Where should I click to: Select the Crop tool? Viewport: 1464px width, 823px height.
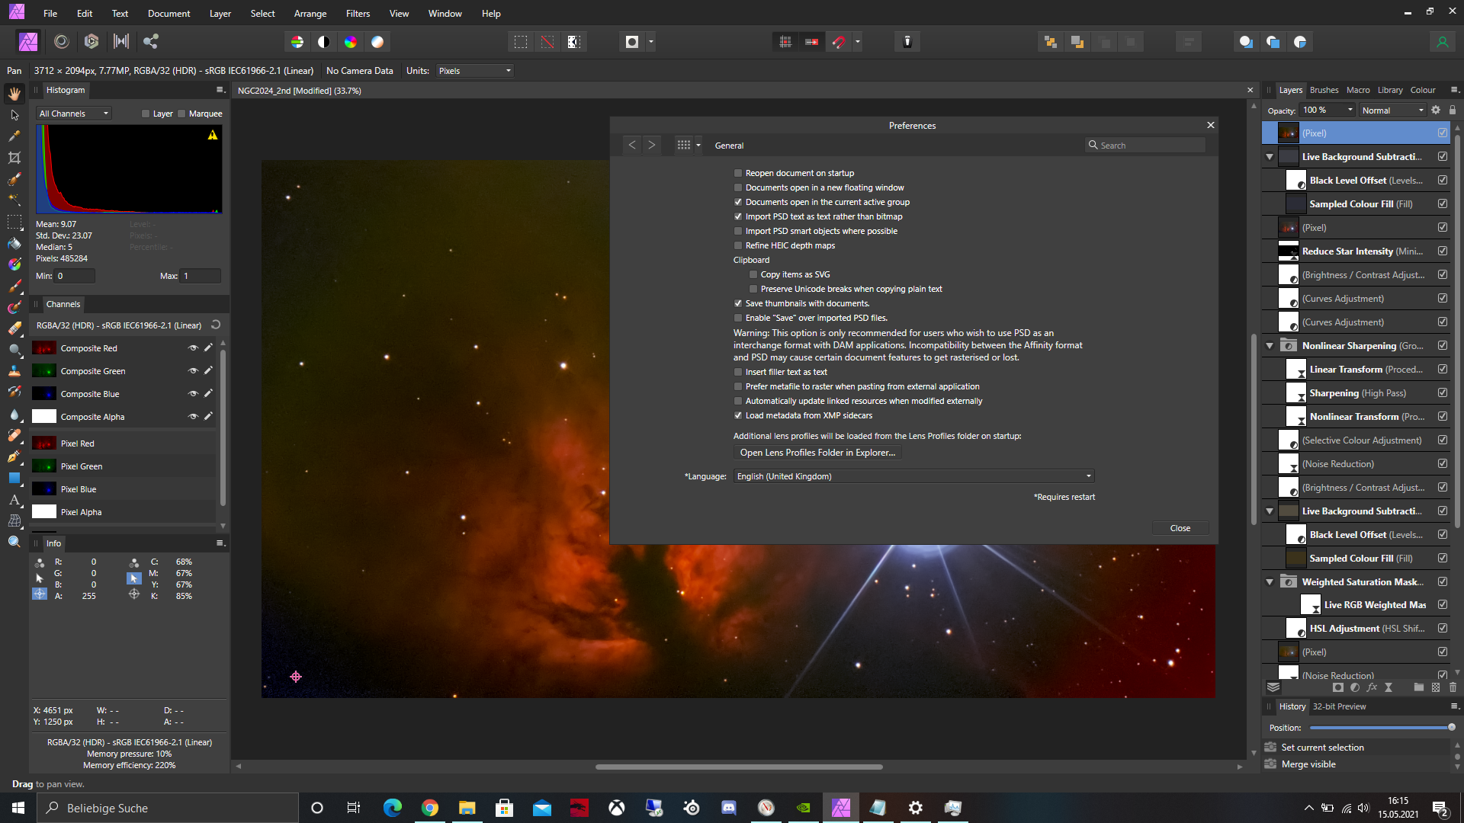[x=14, y=158]
